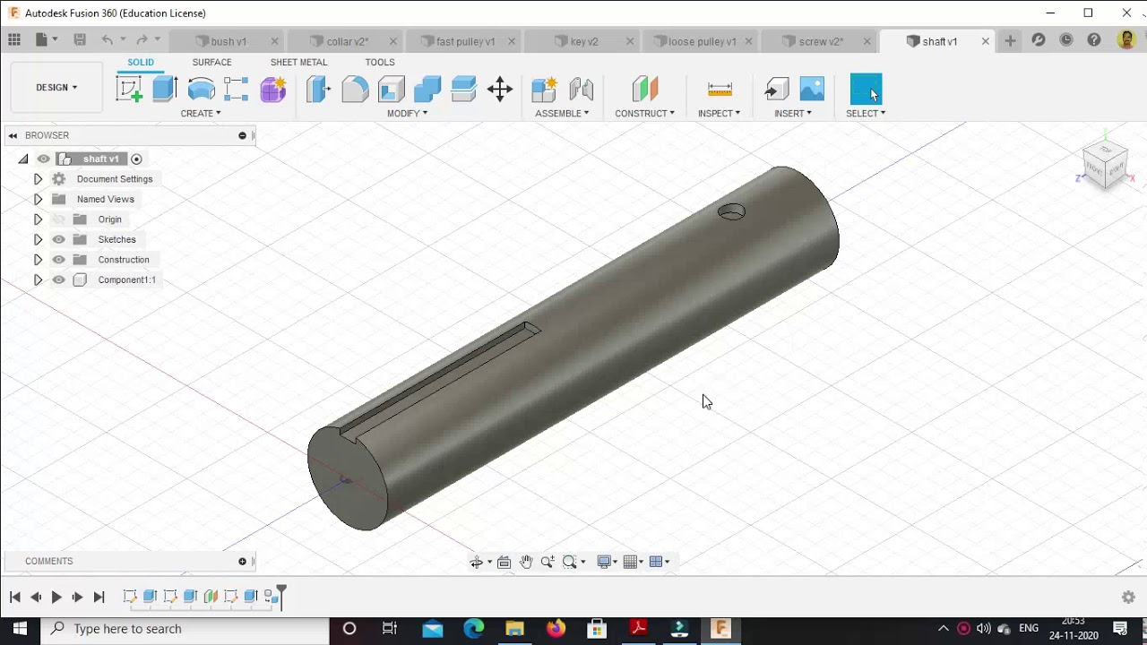Select the Measure tool
The image size is (1147, 645).
coord(720,89)
